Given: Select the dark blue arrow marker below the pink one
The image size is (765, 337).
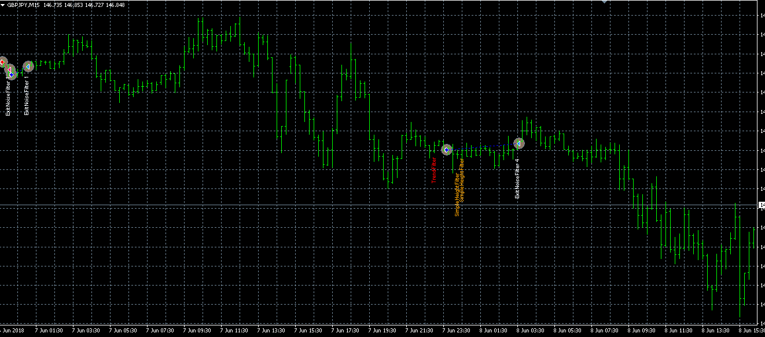Looking at the screenshot, I should tap(12, 75).
